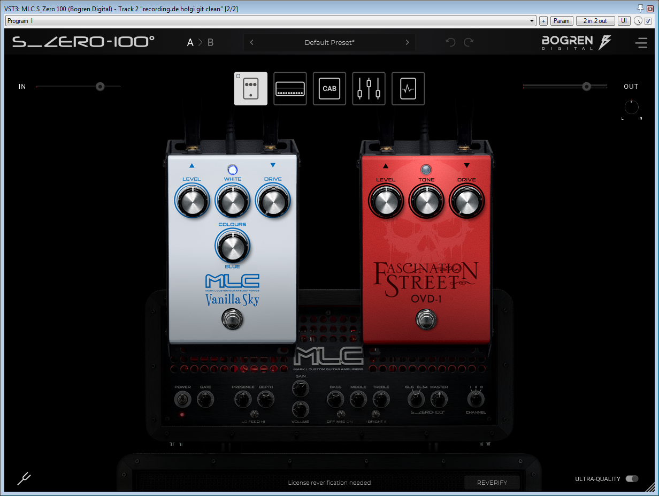Viewport: 659px width, 496px height.
Task: Click the OVD-1 TONE knob
Action: 426,201
